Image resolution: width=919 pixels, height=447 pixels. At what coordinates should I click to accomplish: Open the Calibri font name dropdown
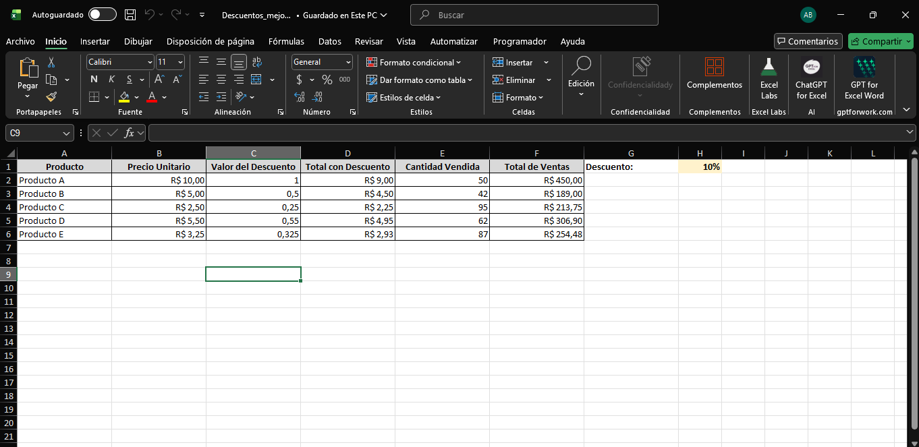click(120, 62)
